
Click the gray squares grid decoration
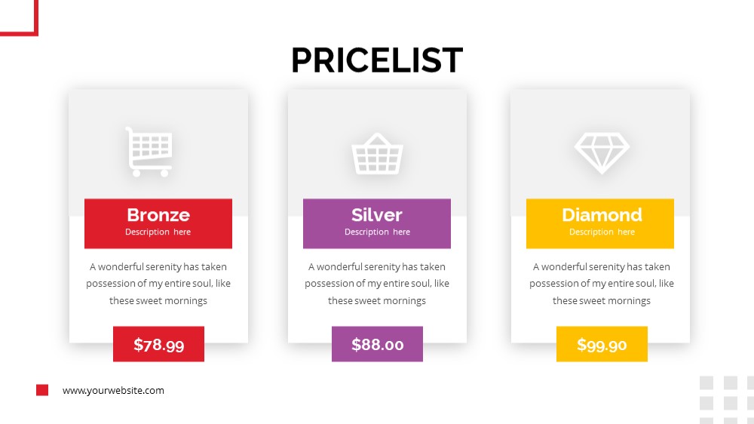click(x=727, y=400)
